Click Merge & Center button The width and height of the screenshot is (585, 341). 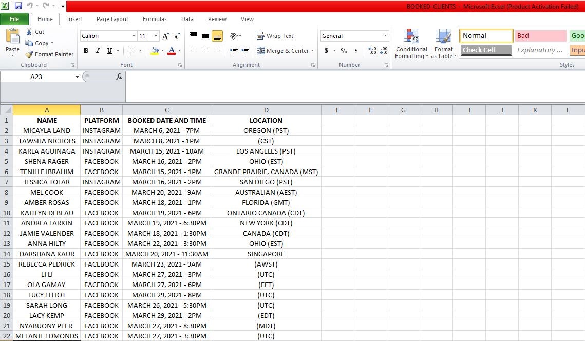point(283,51)
